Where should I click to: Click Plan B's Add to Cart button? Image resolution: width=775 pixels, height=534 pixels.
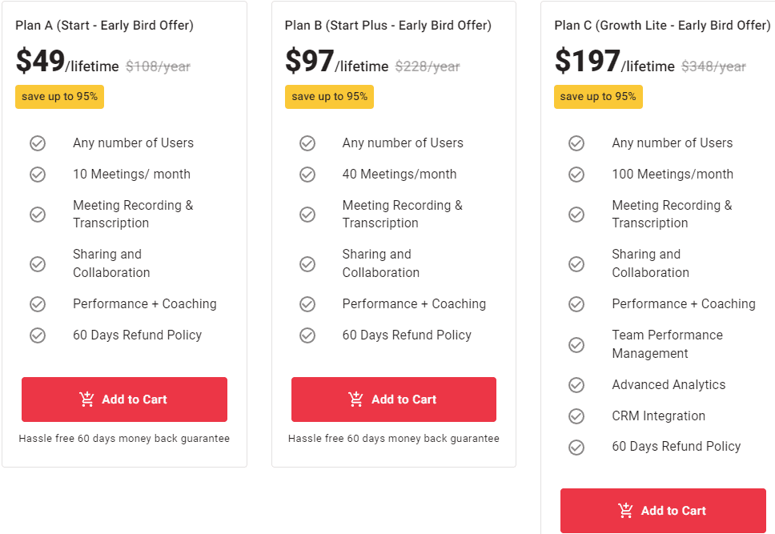[393, 399]
